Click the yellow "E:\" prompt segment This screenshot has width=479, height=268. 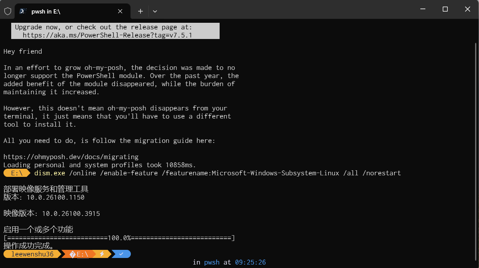(17, 173)
